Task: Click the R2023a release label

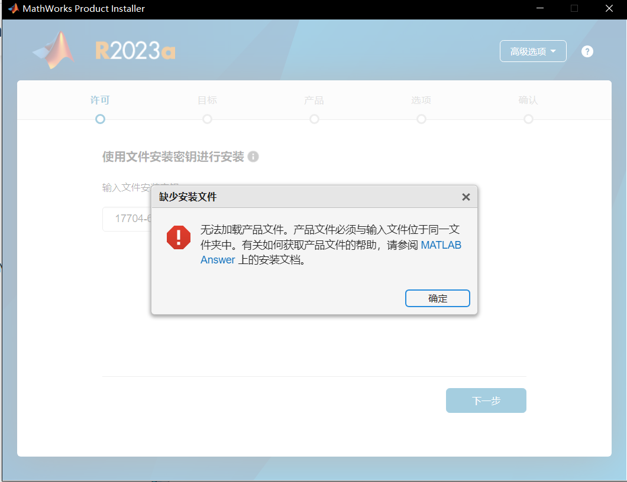Action: [x=135, y=51]
